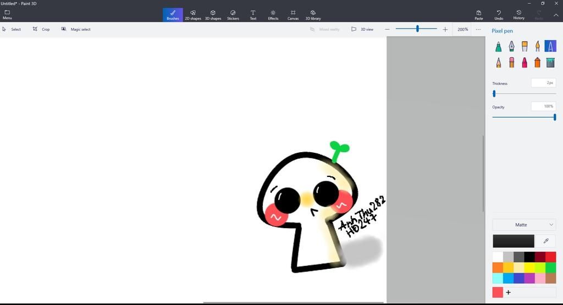
Task: Choose the indigo color swatch
Action: click(x=519, y=278)
